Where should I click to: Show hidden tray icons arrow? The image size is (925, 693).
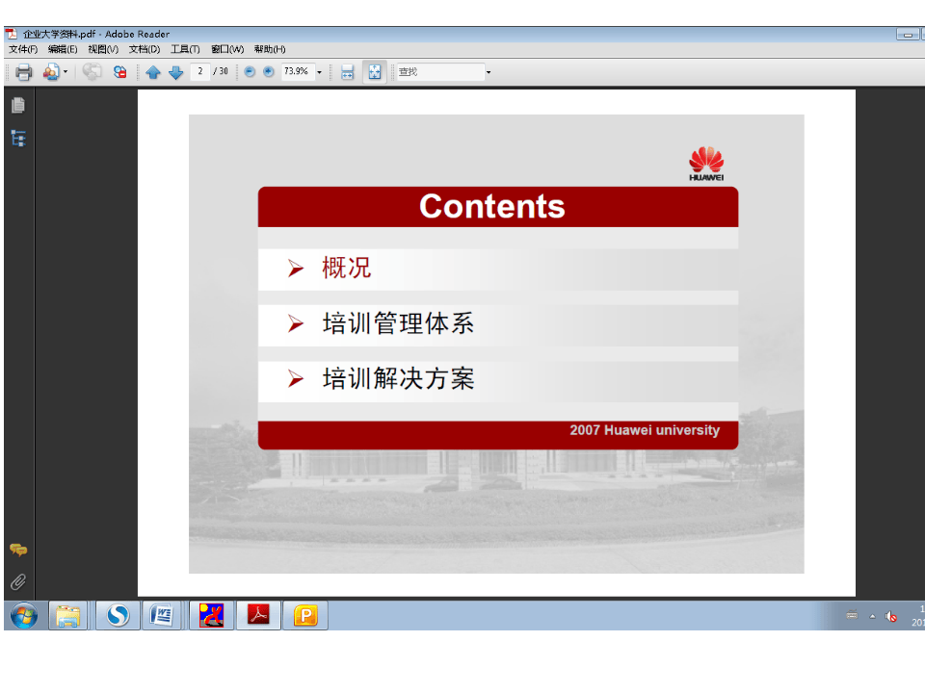point(873,616)
